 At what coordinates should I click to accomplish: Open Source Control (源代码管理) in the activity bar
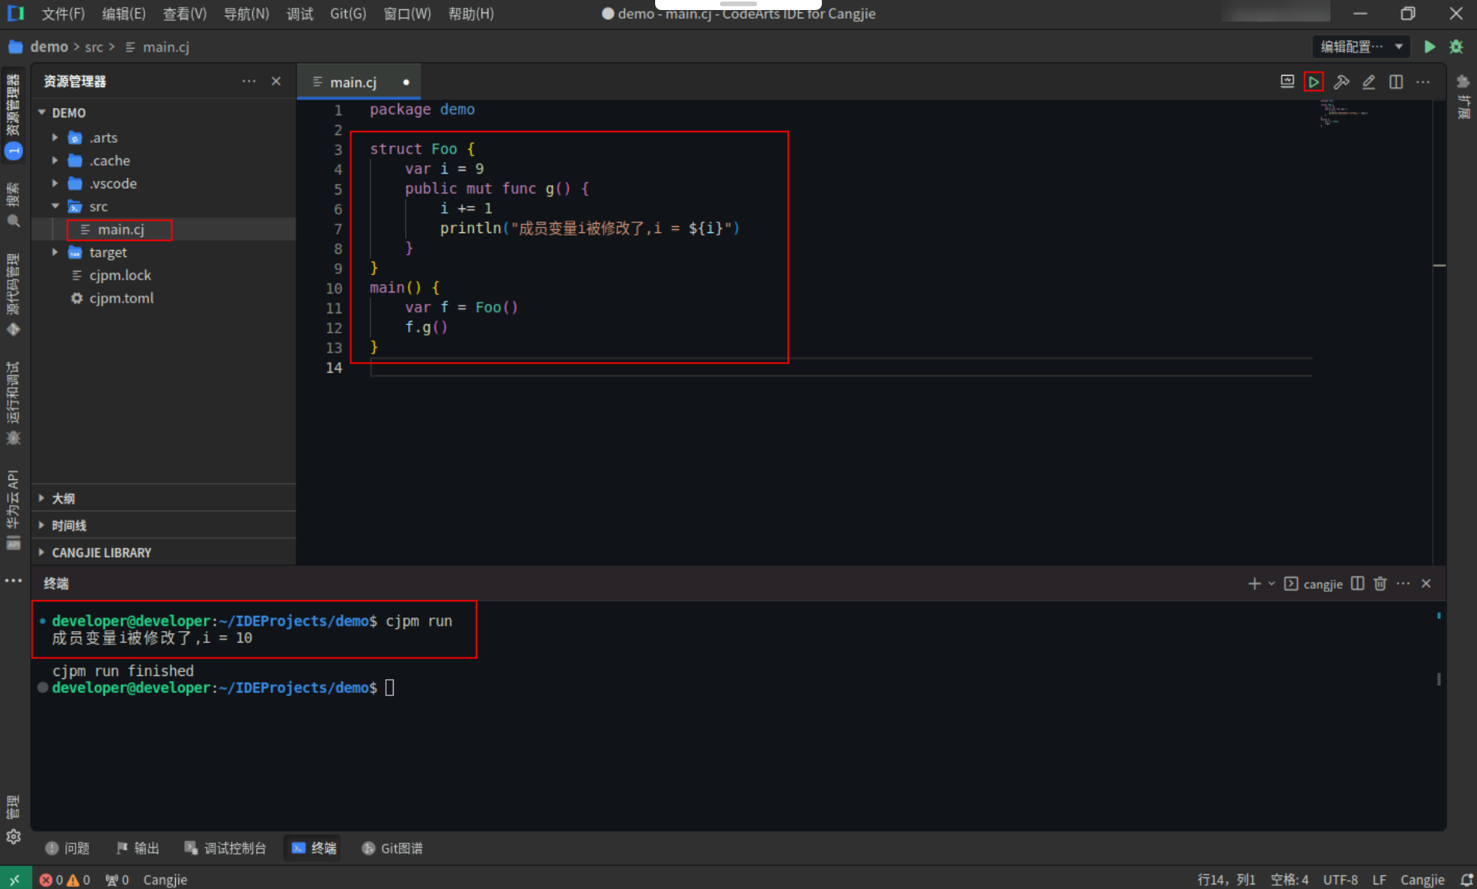[13, 294]
